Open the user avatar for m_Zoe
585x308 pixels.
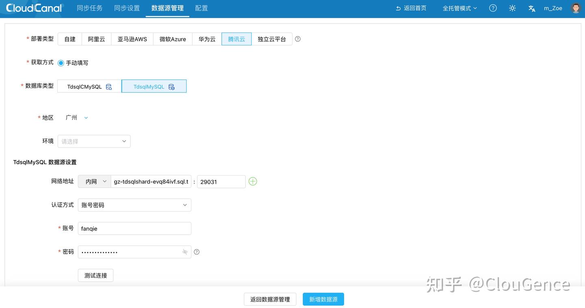(576, 8)
